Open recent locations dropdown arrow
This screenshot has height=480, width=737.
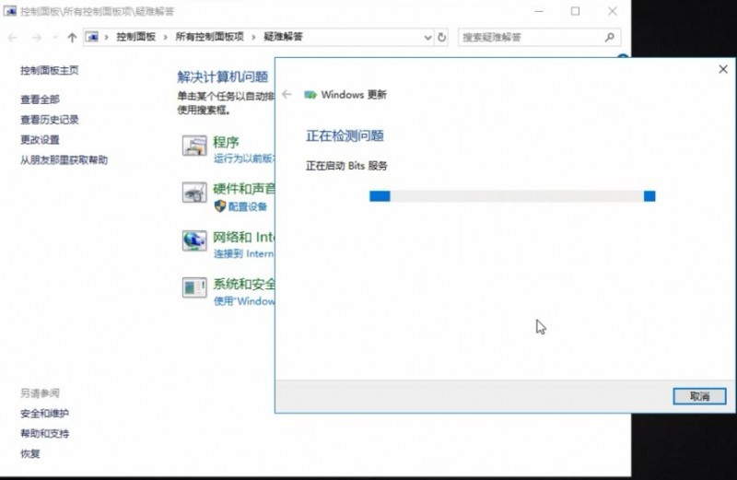click(55, 38)
